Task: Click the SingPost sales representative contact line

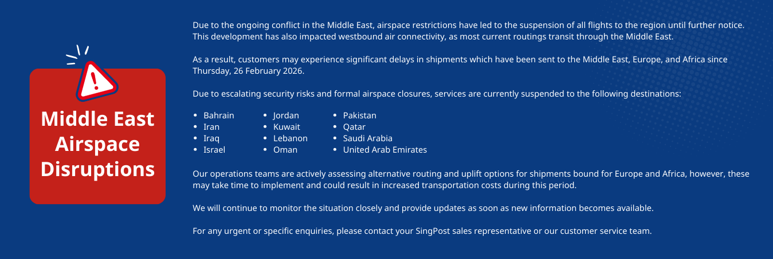Action: point(422,232)
